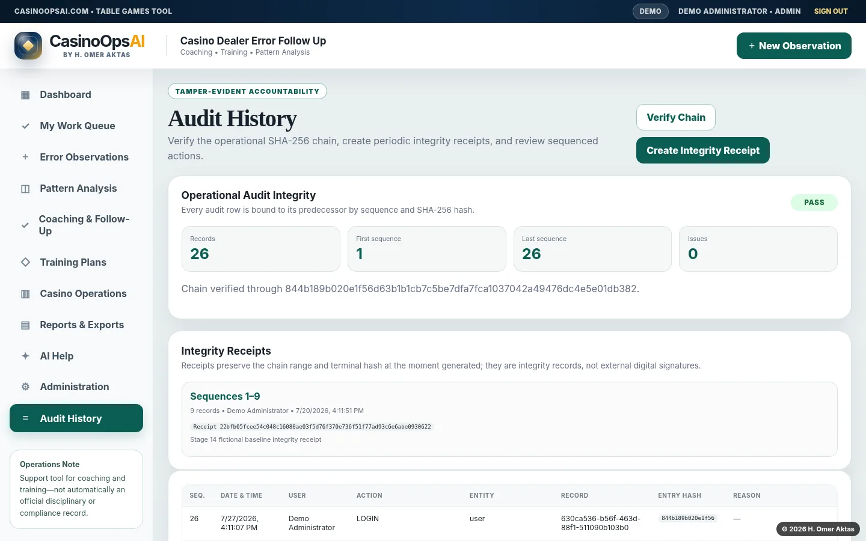Screen dimensions: 866x541
Task: Click the Casino Operations icon
Action: click(25, 294)
